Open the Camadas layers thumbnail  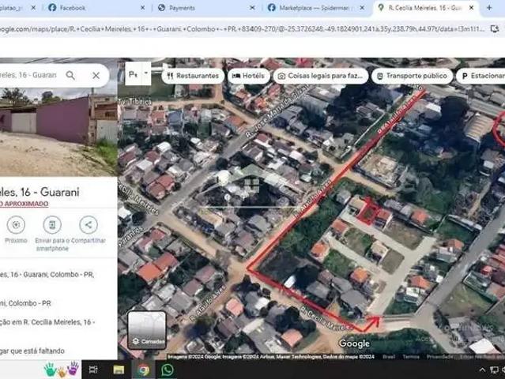click(x=147, y=330)
